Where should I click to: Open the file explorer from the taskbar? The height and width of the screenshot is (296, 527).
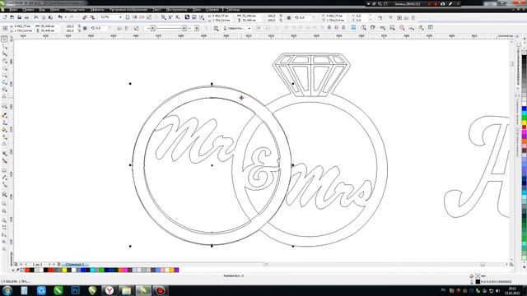click(126, 290)
